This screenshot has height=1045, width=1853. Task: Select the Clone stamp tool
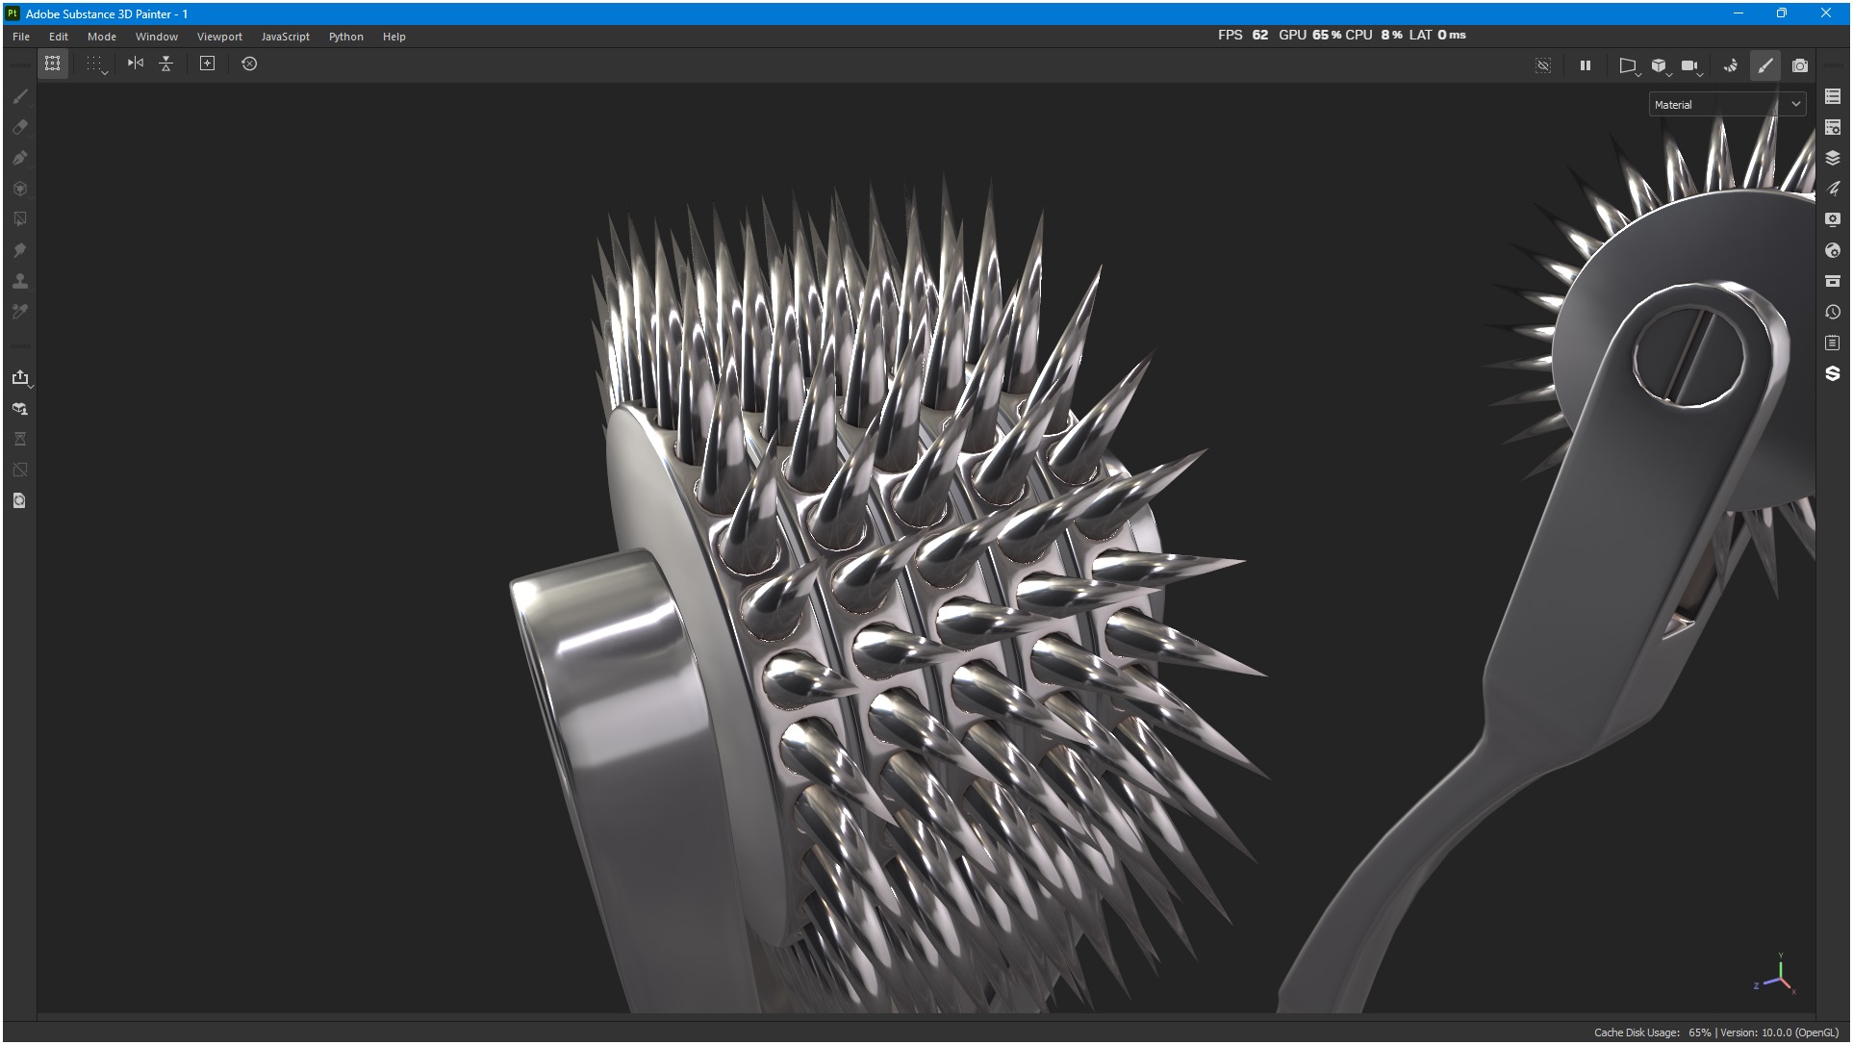click(20, 281)
